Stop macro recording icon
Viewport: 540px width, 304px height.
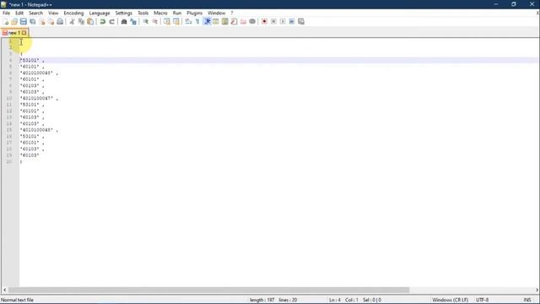273,22
